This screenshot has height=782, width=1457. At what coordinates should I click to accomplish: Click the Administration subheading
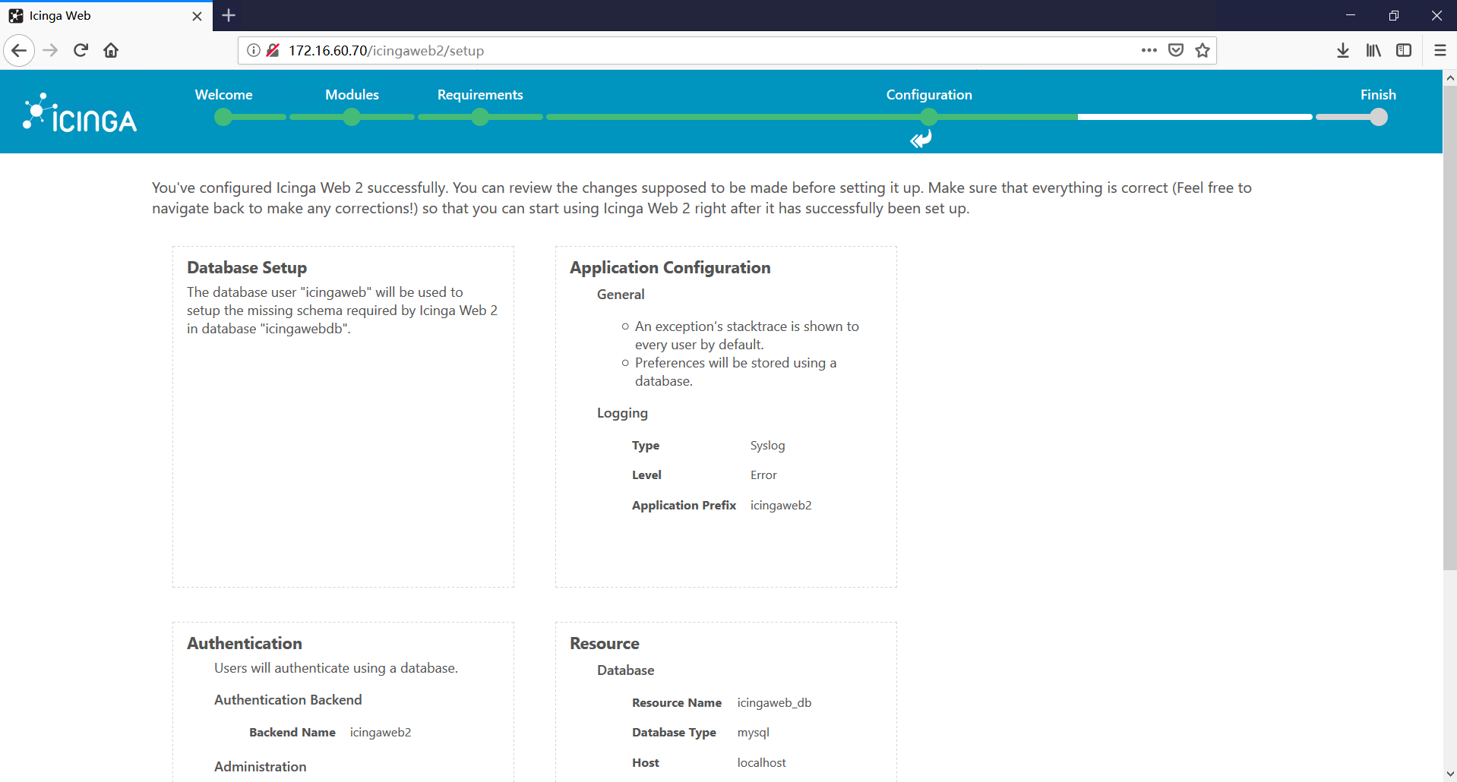[x=261, y=767]
